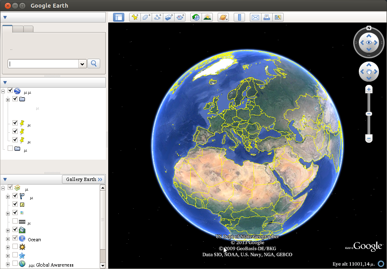Open View in Google Maps icon
Screen dimensions: 387x269
(278, 17)
